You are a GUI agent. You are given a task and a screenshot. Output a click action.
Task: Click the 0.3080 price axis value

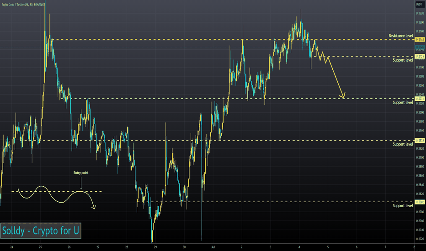(x=420, y=77)
